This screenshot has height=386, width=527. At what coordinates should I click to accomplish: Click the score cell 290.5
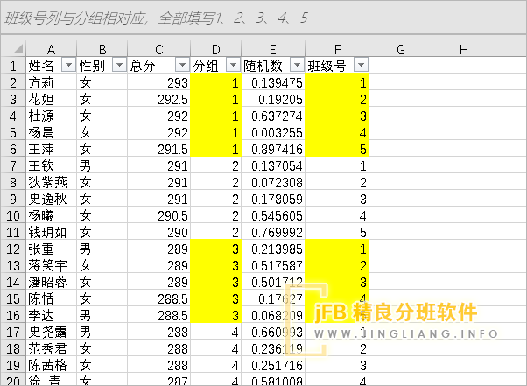pyautogui.click(x=159, y=215)
